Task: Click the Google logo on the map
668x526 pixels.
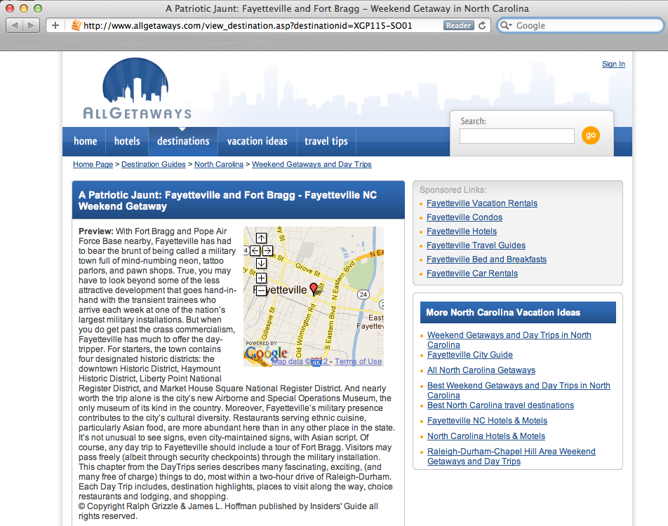Action: (x=267, y=353)
